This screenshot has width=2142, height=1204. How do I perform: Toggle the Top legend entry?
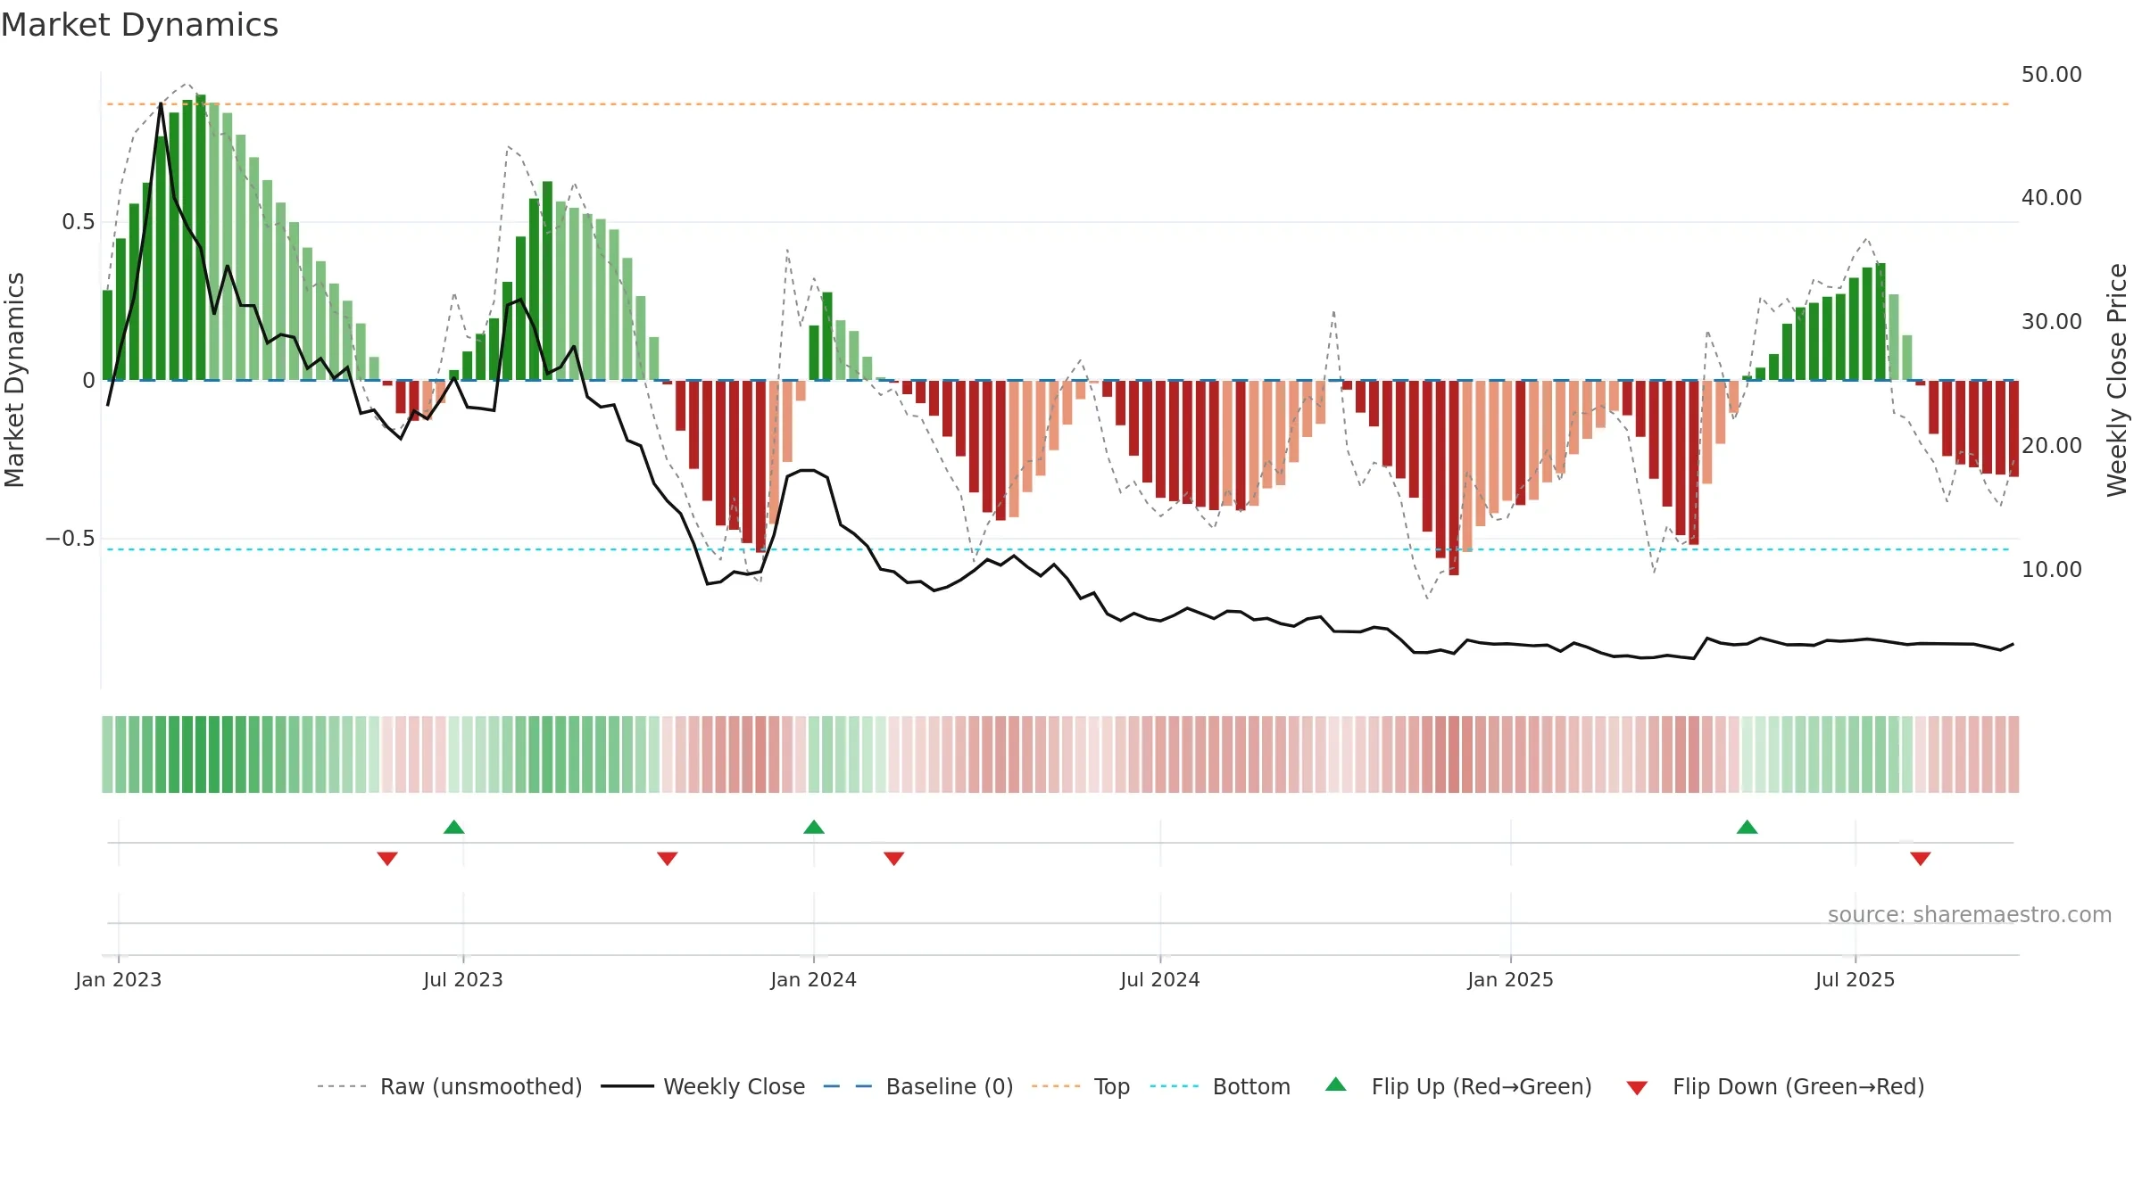click(x=1080, y=1086)
